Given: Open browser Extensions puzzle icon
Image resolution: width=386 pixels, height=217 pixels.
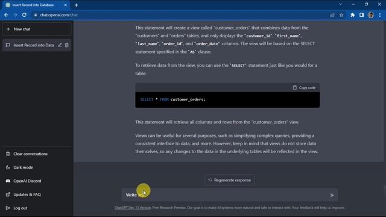Looking at the screenshot, I should (352, 15).
